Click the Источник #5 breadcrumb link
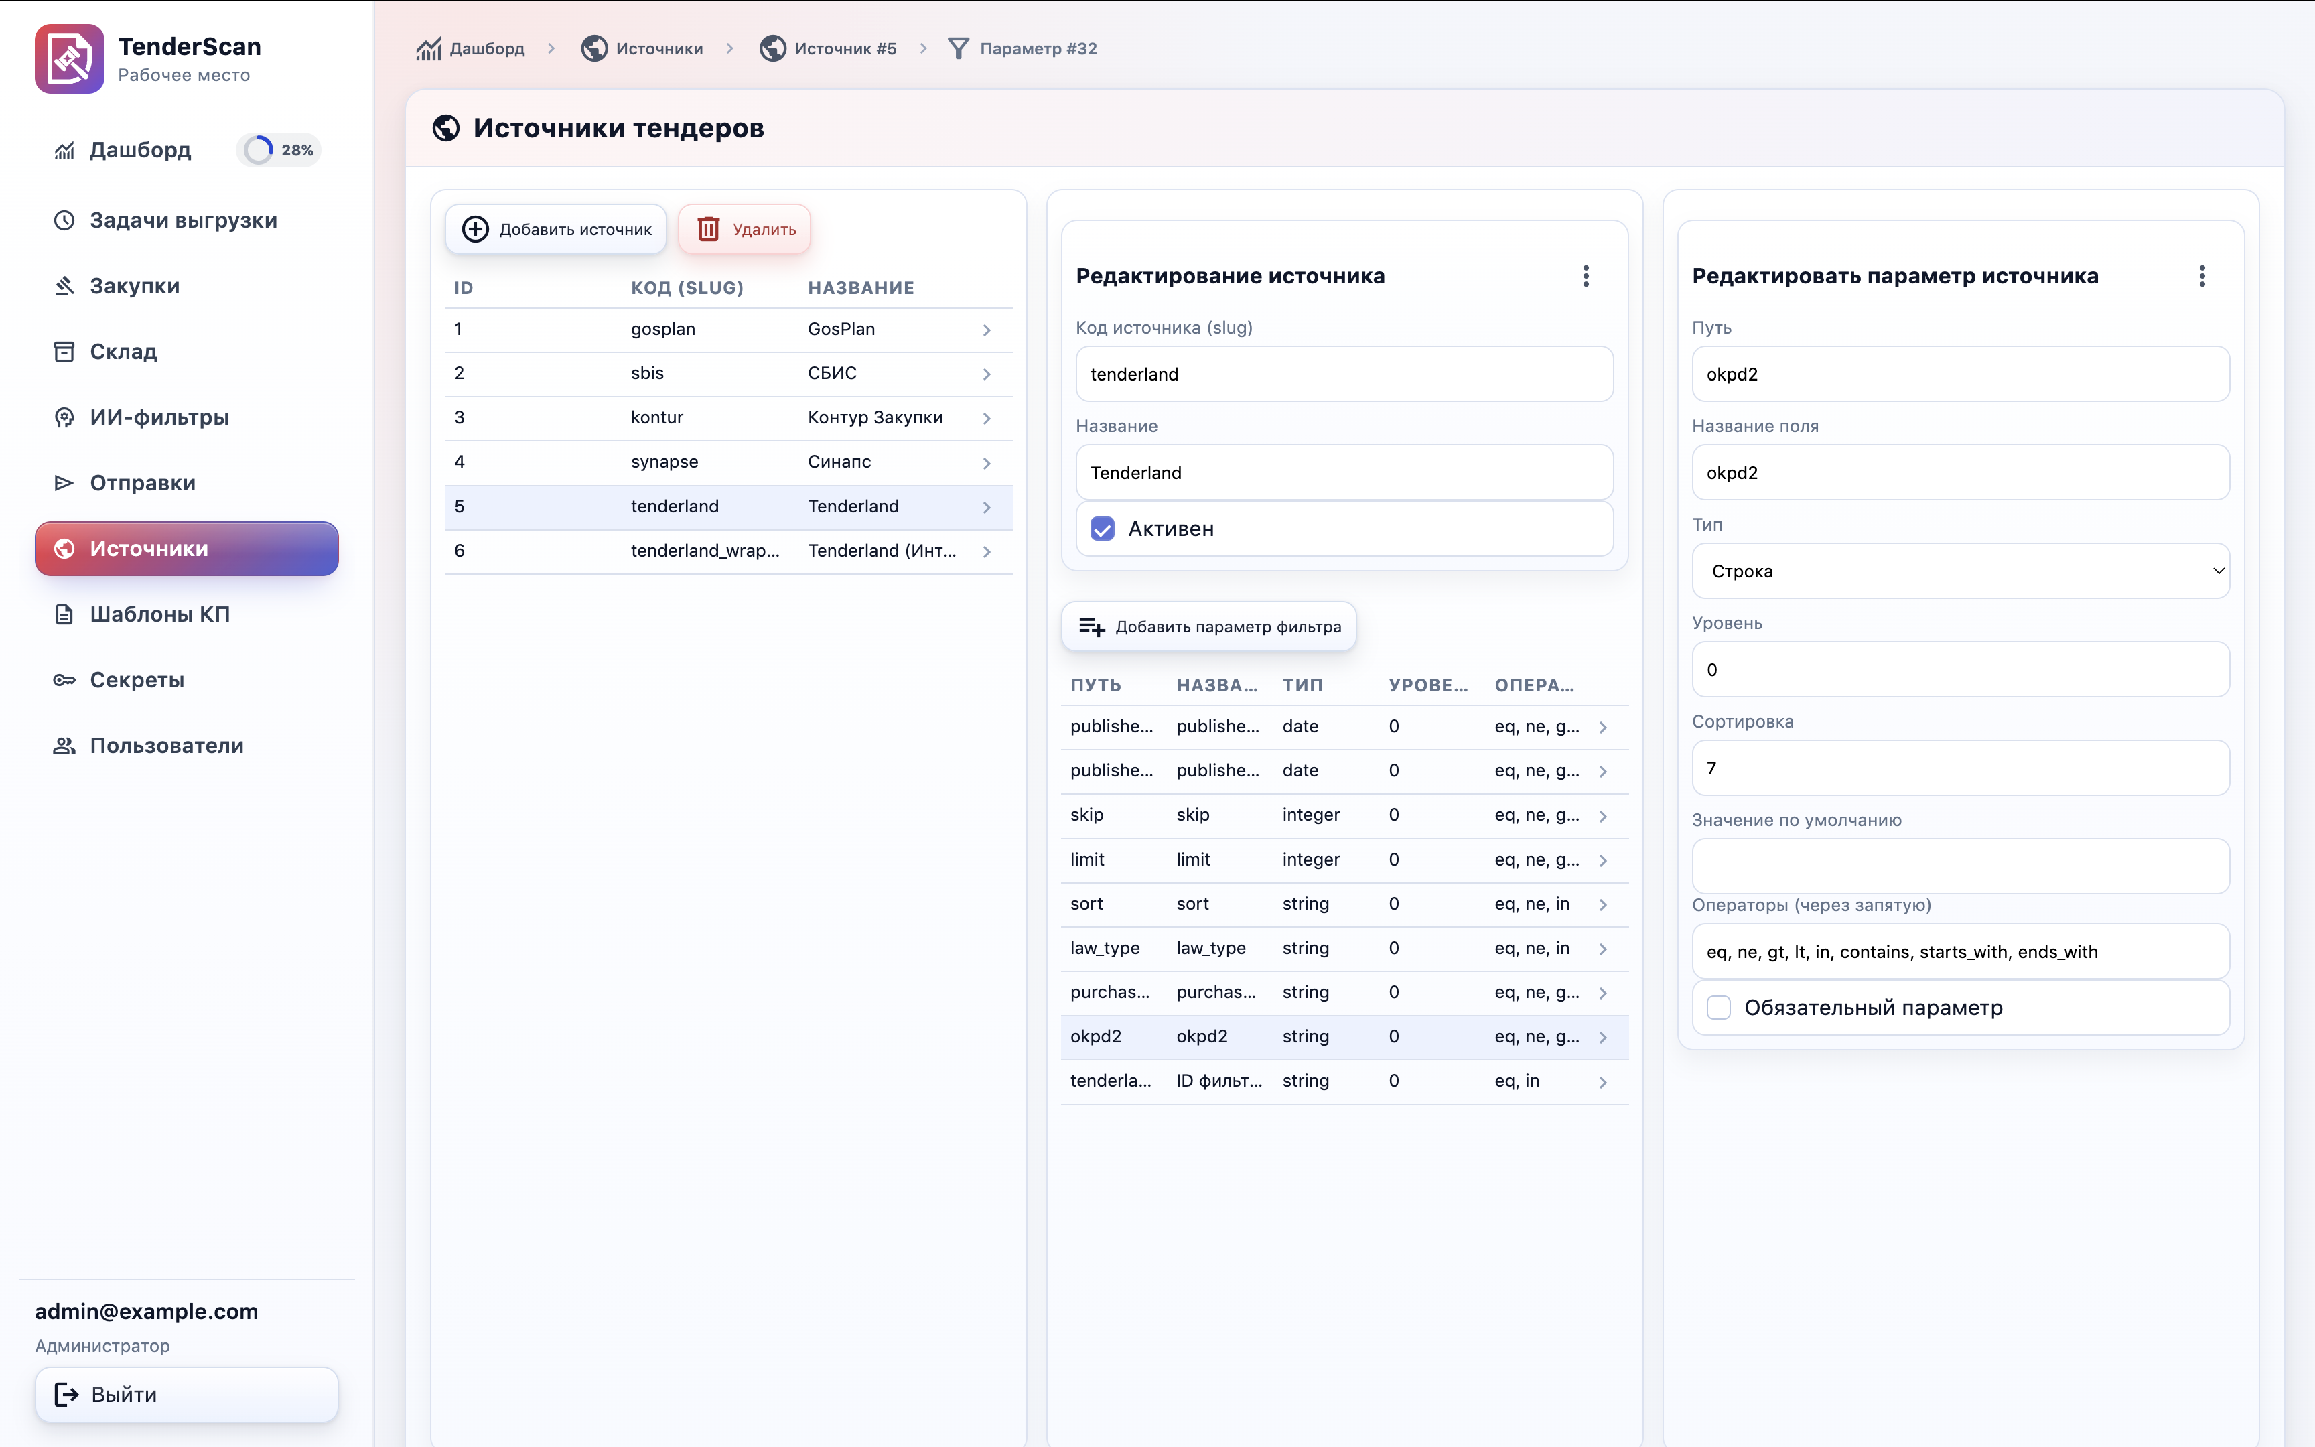The height and width of the screenshot is (1447, 2315). click(844, 49)
